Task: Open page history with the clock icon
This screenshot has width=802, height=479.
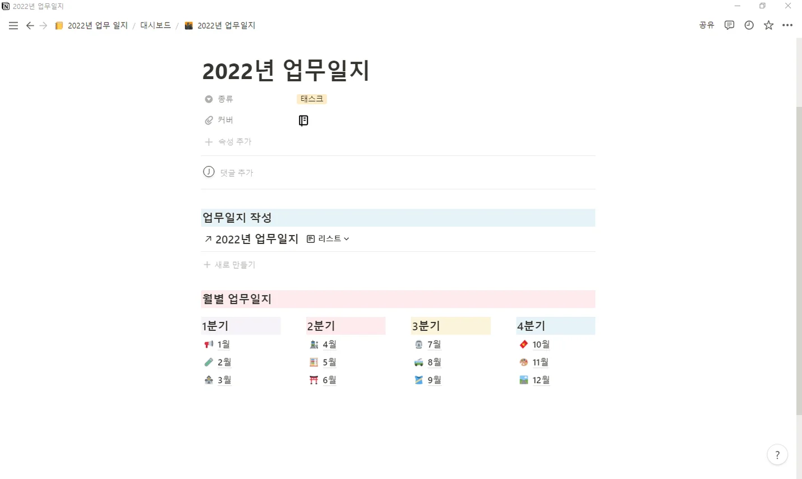Action: 749,25
